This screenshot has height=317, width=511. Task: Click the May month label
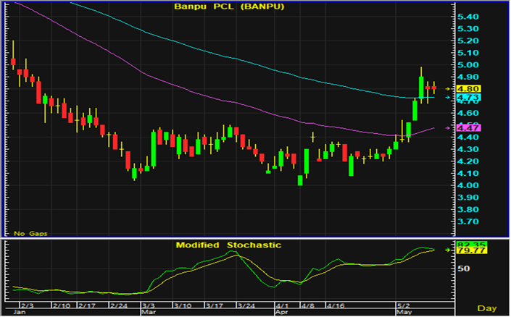click(404, 312)
